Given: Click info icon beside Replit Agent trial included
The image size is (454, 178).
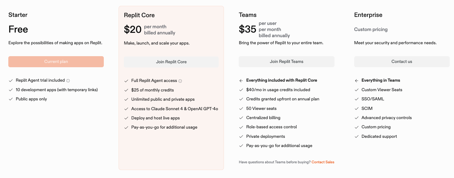Looking at the screenshot, I should [x=68, y=81].
